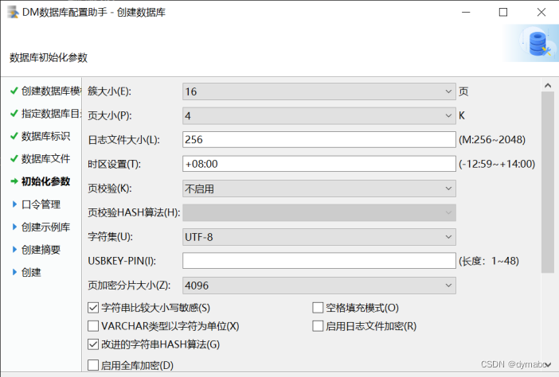The width and height of the screenshot is (559, 377).
Task: Click green checkmark beside 数据库文件 step
Action: [x=14, y=159]
